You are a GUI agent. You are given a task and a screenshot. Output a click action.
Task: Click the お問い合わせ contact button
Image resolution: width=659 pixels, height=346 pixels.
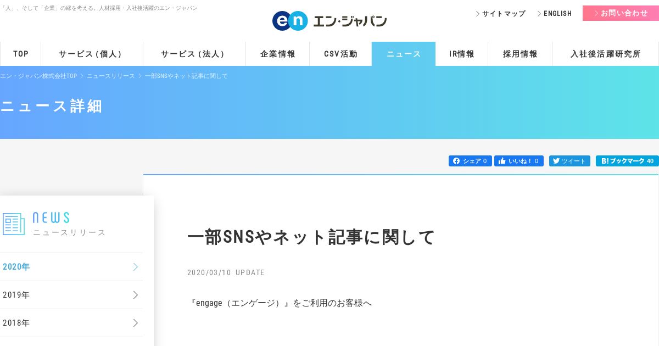[621, 13]
